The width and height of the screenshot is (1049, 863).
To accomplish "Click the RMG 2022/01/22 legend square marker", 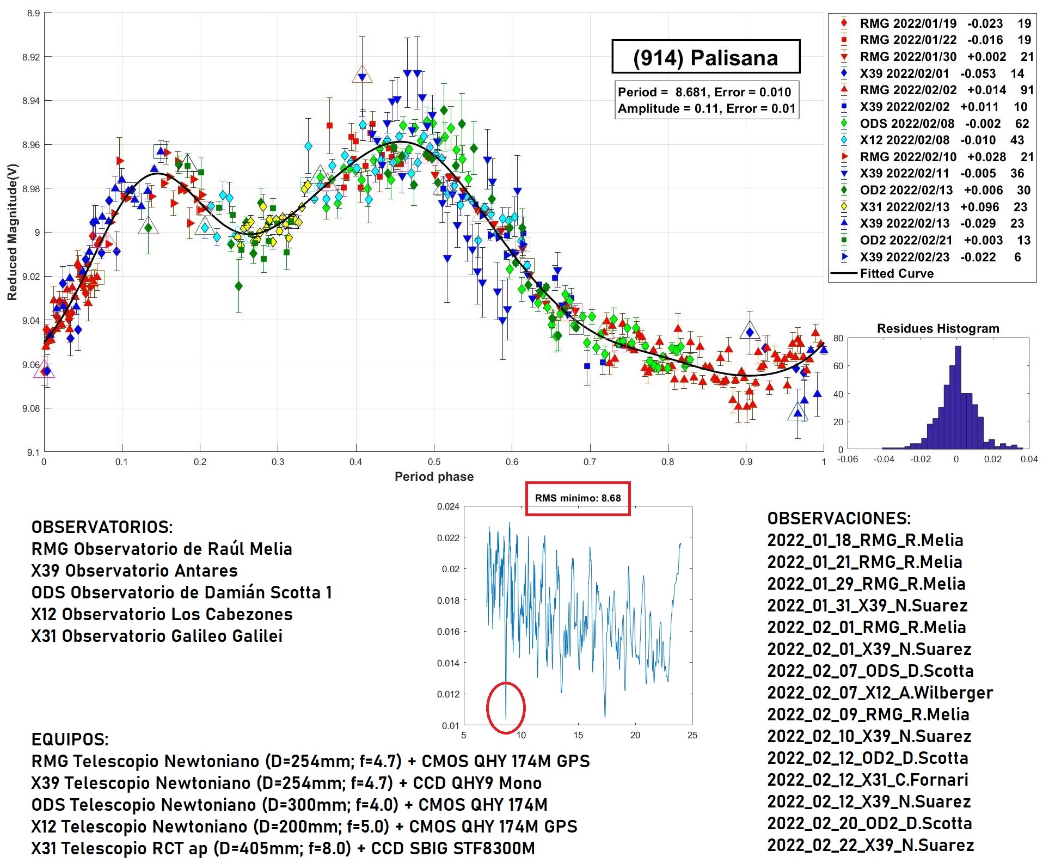I will (844, 40).
